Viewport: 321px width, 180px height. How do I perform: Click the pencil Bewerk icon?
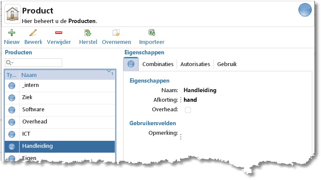[33, 33]
